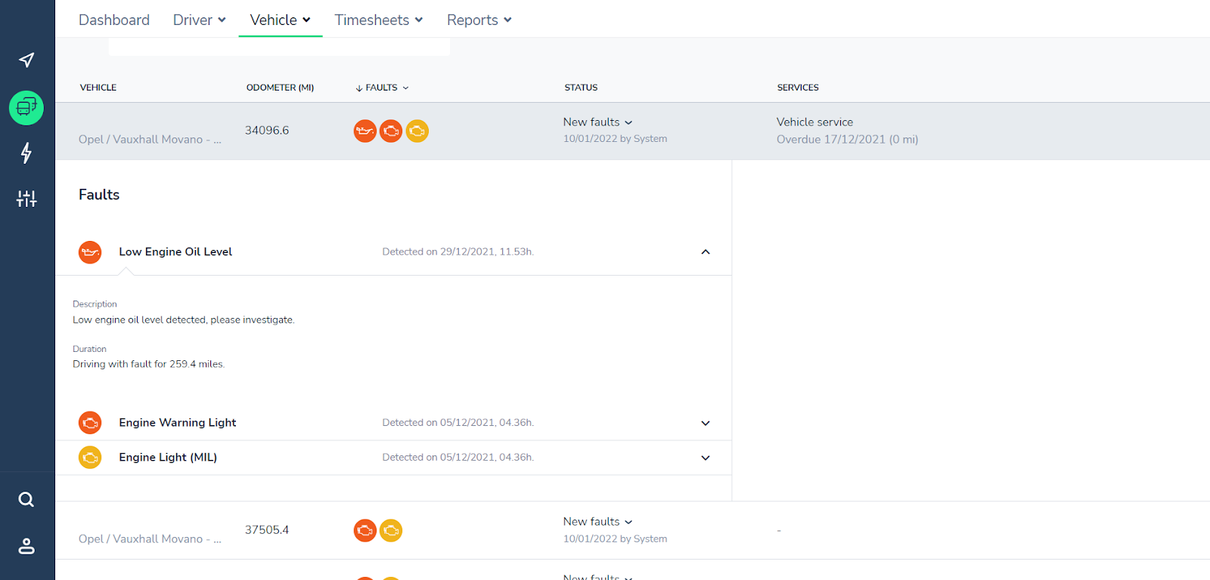The width and height of the screenshot is (1210, 580).
Task: Click the Driving with fault for 259.4 miles text
Action: (149, 364)
